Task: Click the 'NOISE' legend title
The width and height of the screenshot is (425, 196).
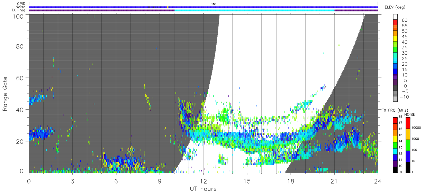Action: 410,114
